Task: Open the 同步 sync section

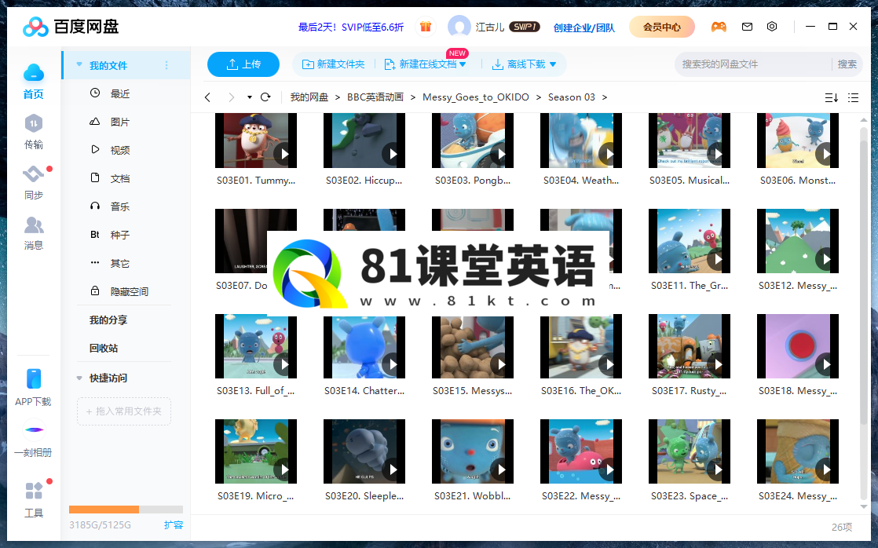Action: 34,182
